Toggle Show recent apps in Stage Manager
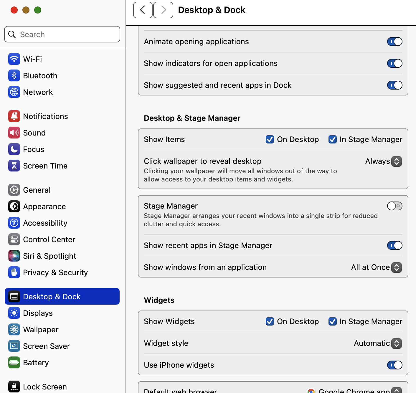Screen dimensions: 416x393 pos(395,245)
